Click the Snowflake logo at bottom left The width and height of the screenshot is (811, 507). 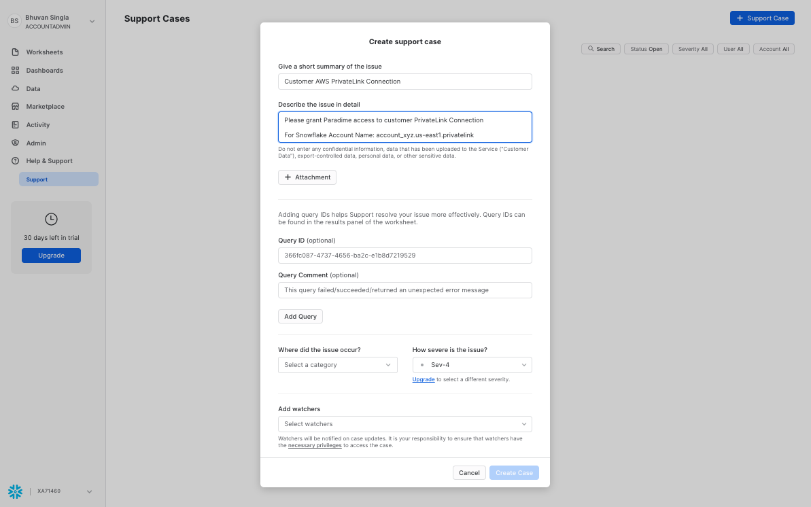(x=15, y=491)
